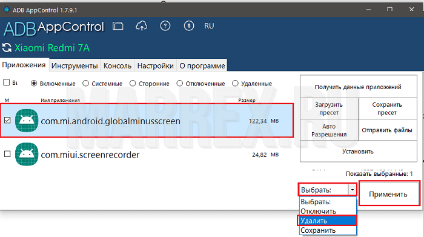
Task: Open the Приложения tab
Action: (x=24, y=65)
